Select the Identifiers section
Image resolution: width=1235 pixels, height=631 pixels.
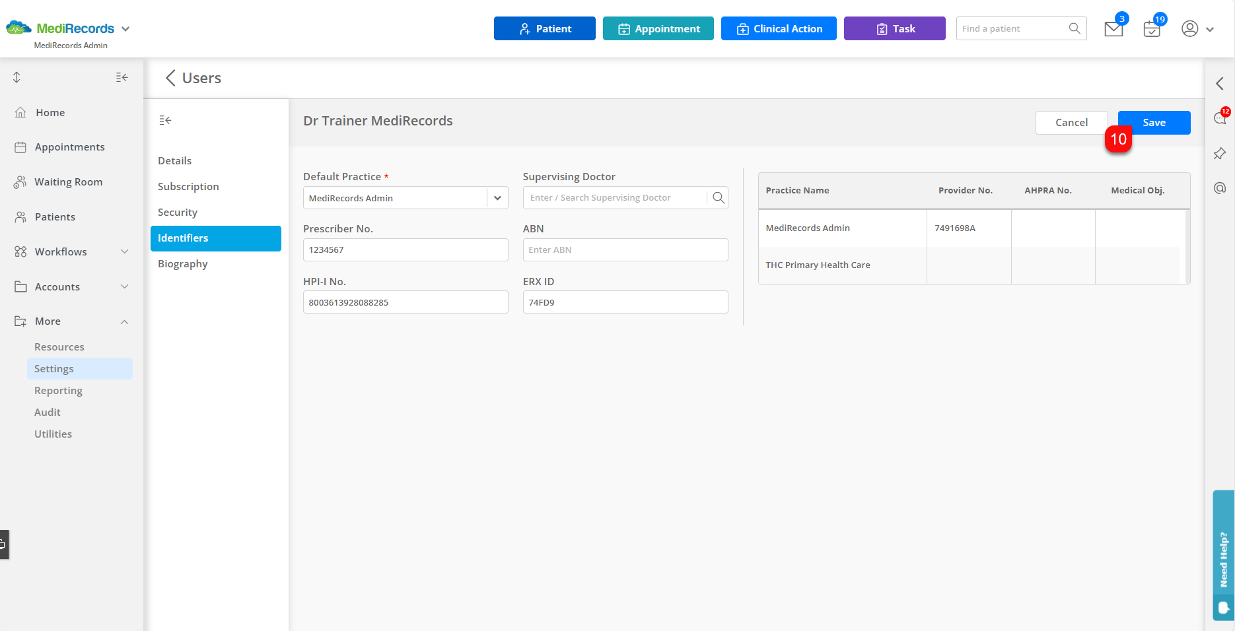click(x=216, y=238)
